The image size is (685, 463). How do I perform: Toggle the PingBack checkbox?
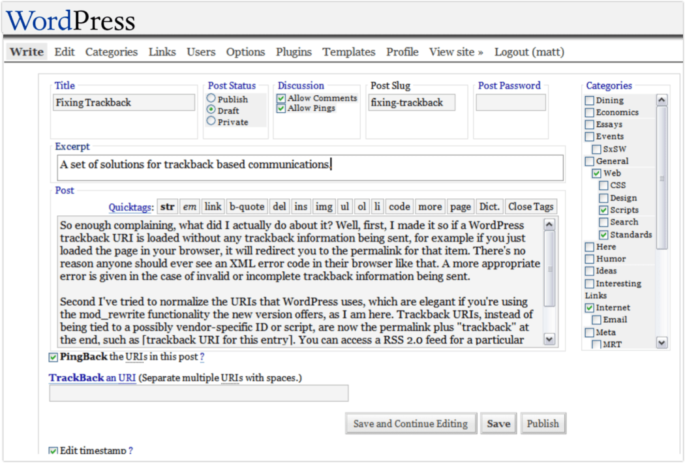pyautogui.click(x=53, y=357)
